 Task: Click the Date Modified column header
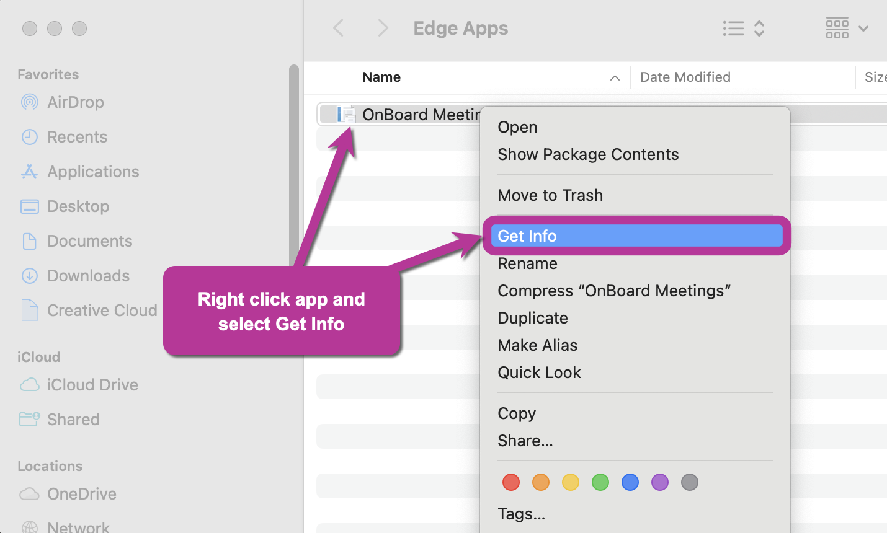coord(685,77)
